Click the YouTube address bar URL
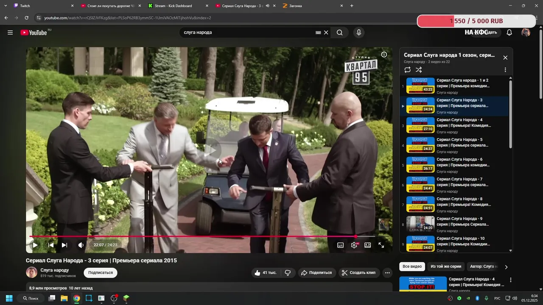This screenshot has height=305, width=543. tap(128, 18)
